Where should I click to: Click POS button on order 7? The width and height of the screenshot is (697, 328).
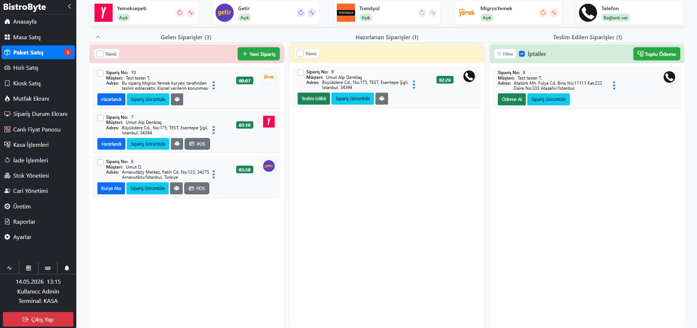click(197, 144)
